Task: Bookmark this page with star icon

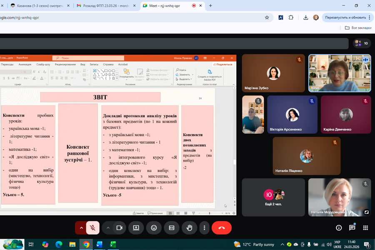Action: pos(267,17)
